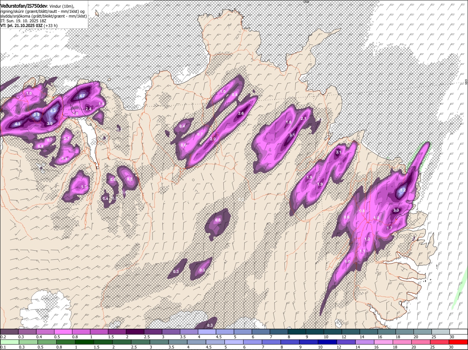This screenshot has width=468, height=350.
Task: Click the 3.3 snowfall value on the map
Action: click(396, 210)
